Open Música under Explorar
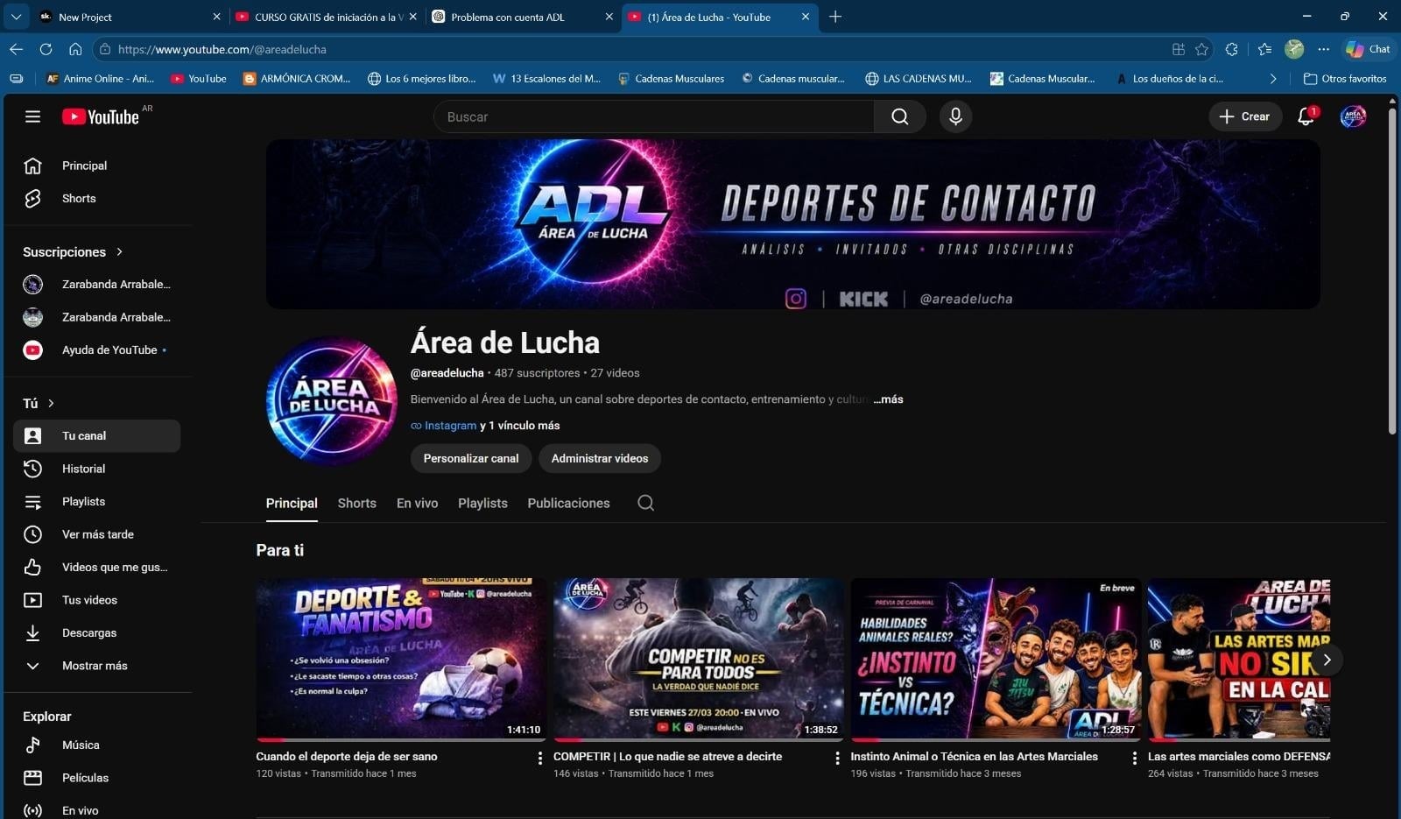Screen dimensions: 1401x819 (x=96, y=745)
